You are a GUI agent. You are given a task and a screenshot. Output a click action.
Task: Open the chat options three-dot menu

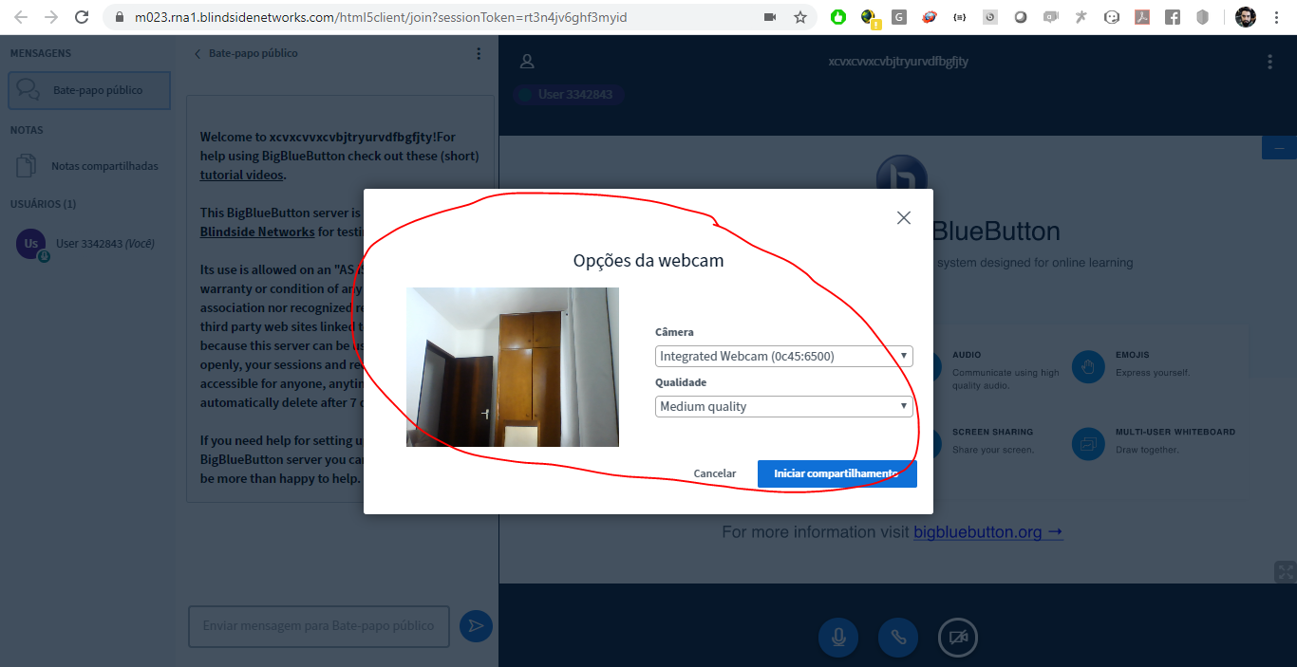coord(479,53)
